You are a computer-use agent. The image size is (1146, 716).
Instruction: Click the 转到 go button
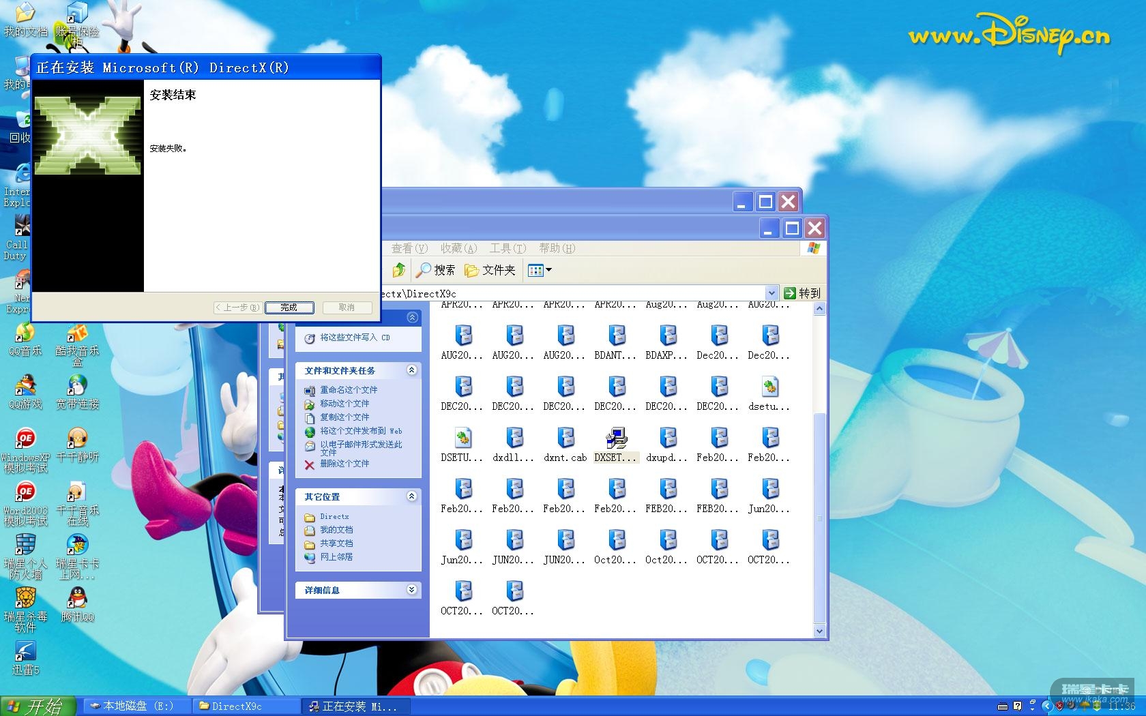802,293
